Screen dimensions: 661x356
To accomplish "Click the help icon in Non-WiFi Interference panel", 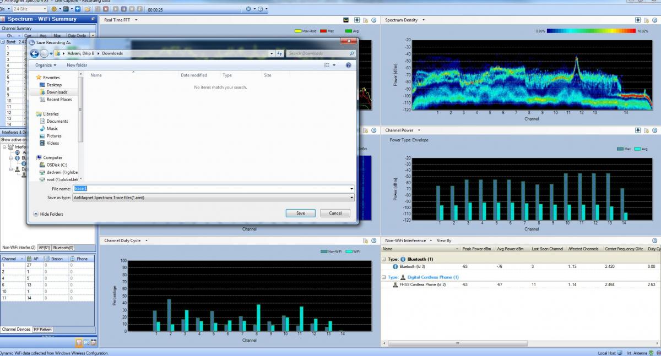I will [x=654, y=240].
